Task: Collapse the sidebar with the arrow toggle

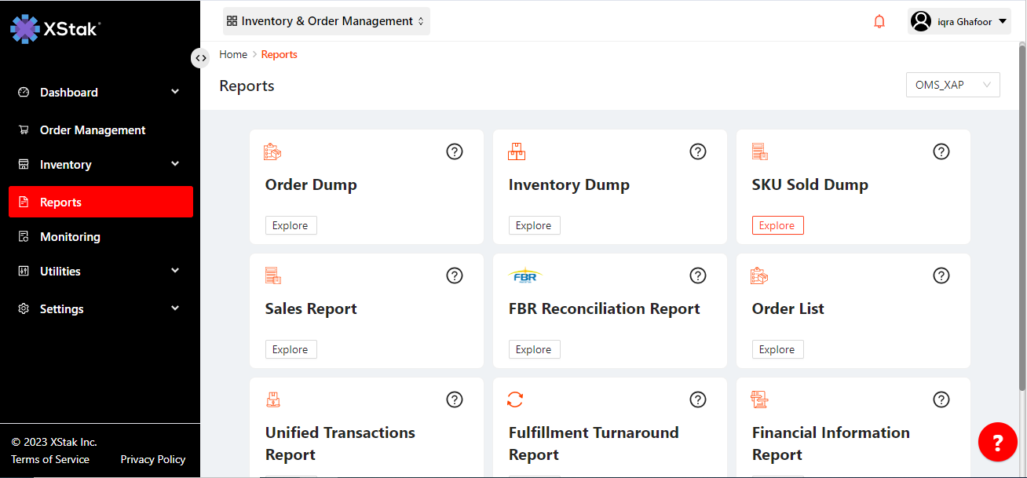Action: 200,57
